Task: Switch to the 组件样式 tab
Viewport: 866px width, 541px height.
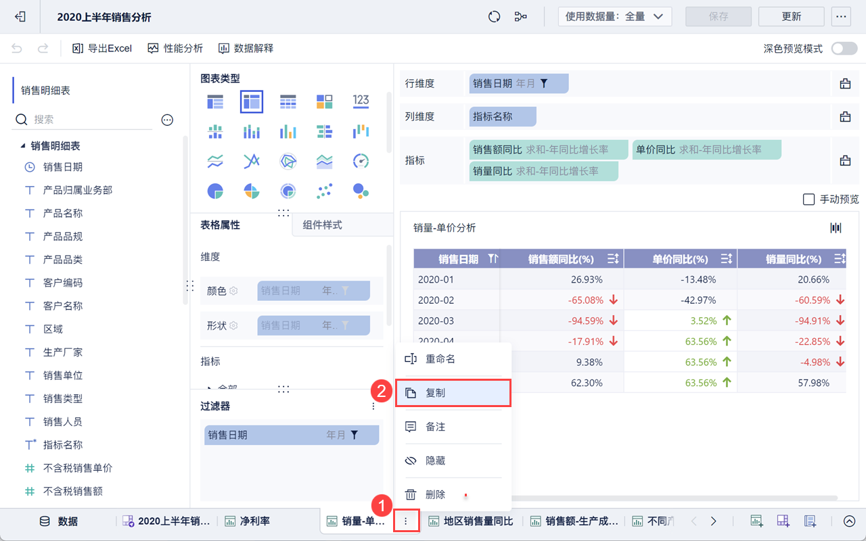Action: click(x=342, y=225)
